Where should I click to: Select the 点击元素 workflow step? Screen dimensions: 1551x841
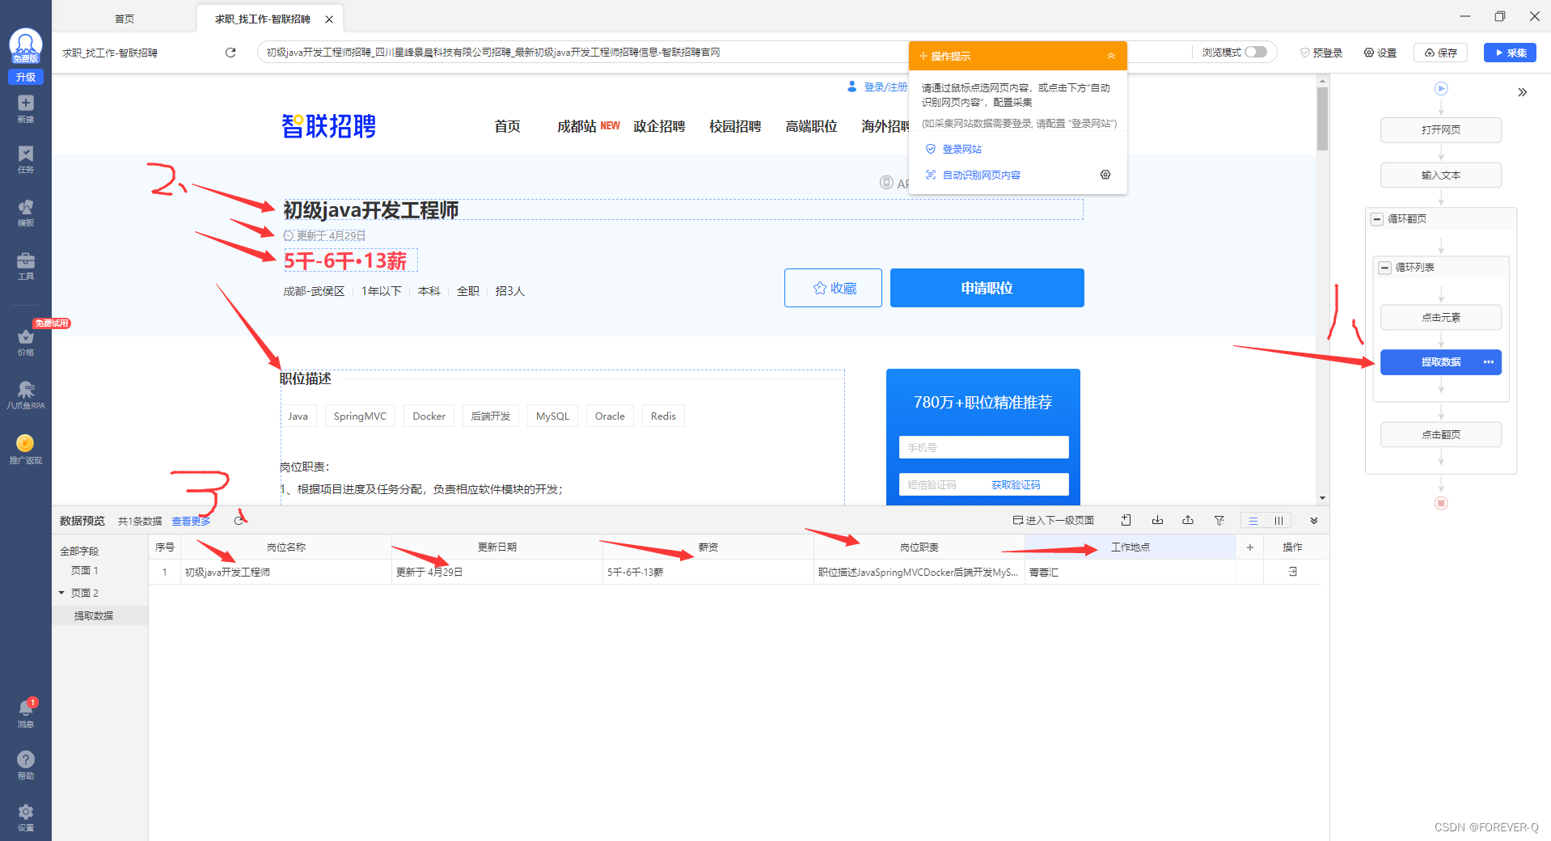click(x=1441, y=318)
